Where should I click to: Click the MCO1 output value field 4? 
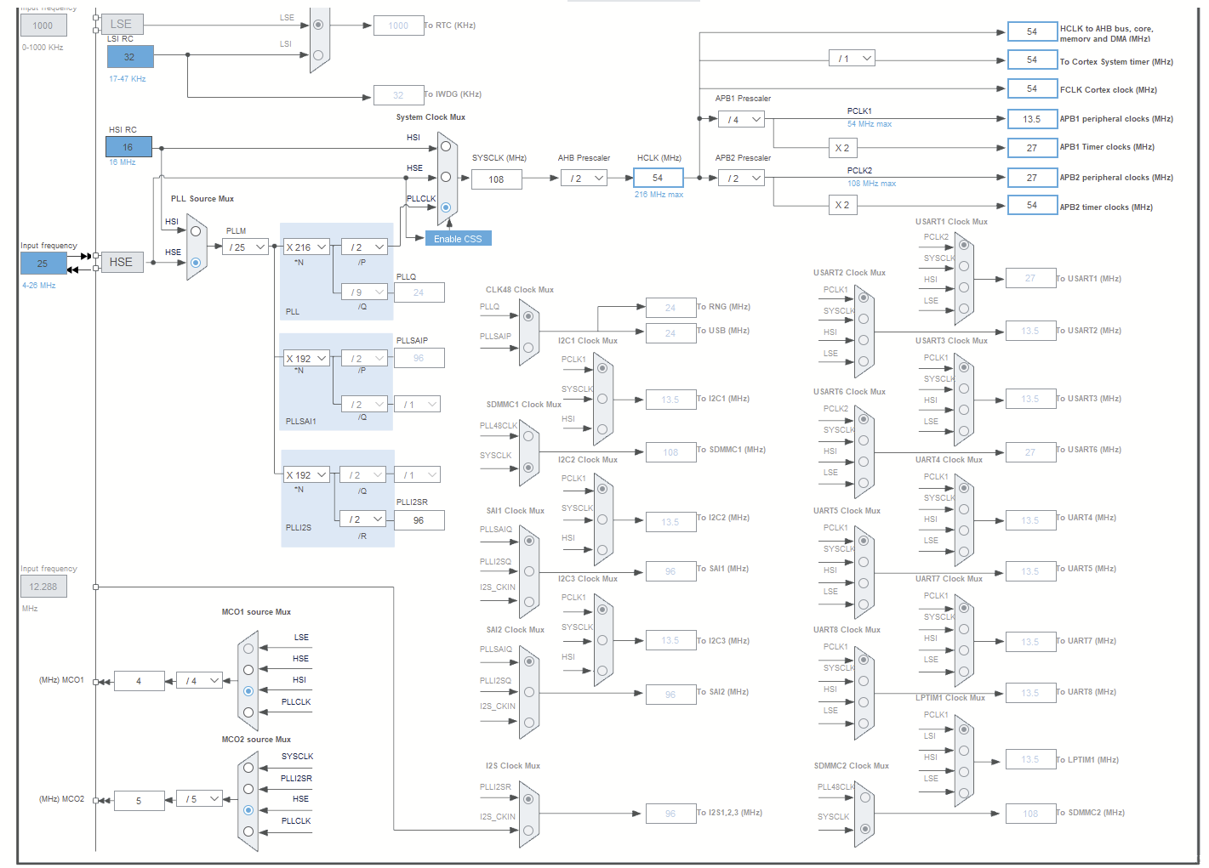[139, 681]
